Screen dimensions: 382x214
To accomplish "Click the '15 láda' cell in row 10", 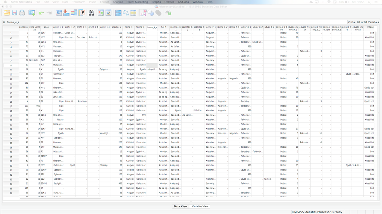I will [x=358, y=74].
